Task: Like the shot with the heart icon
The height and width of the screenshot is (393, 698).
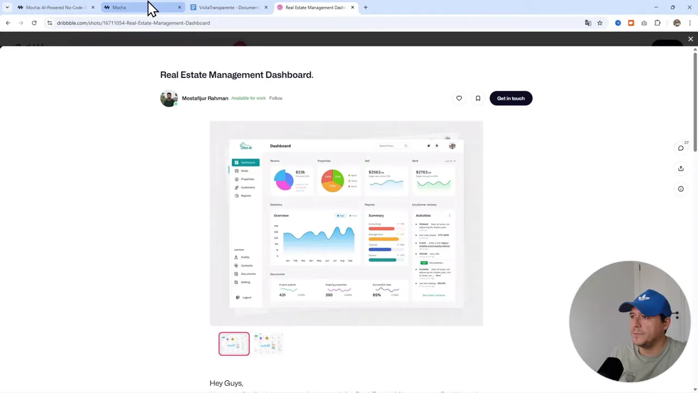Action: click(459, 98)
